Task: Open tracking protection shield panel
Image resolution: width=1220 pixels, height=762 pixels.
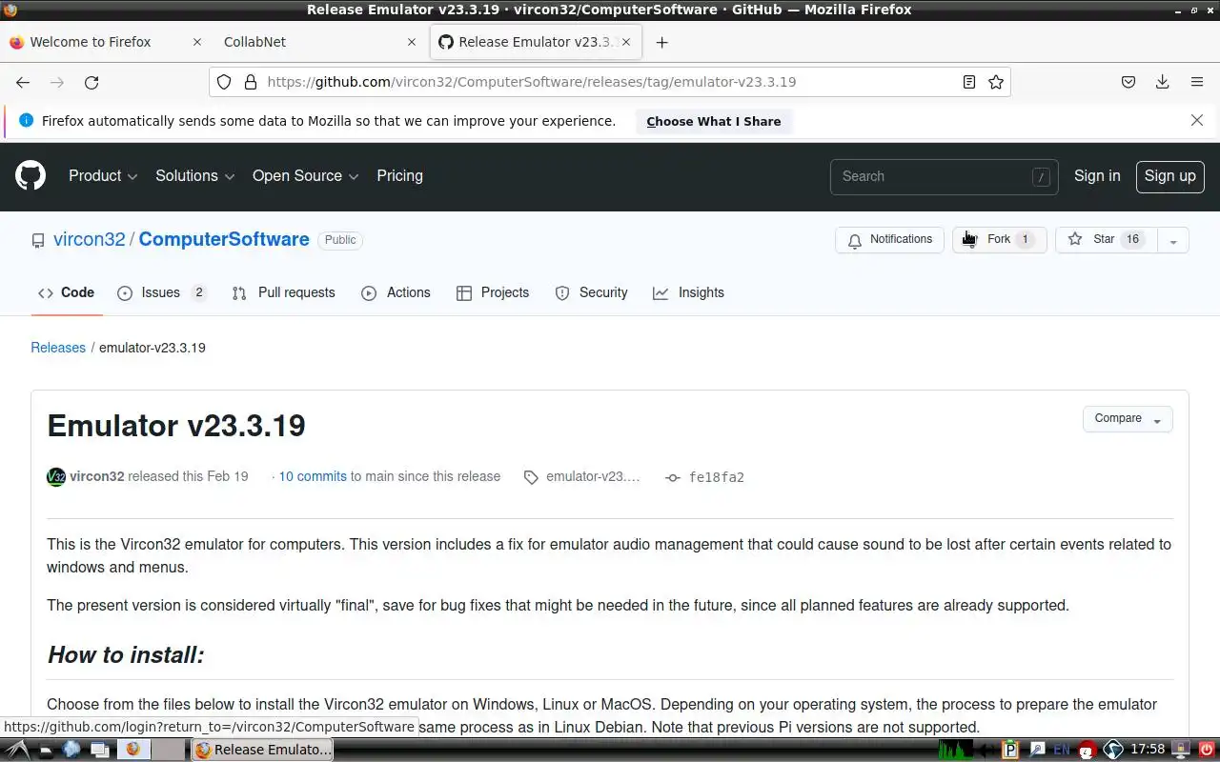Action: 224,82
